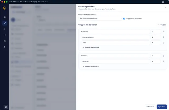Edit the Tests weight field
This screenshot has width=169, height=110.
156,43
